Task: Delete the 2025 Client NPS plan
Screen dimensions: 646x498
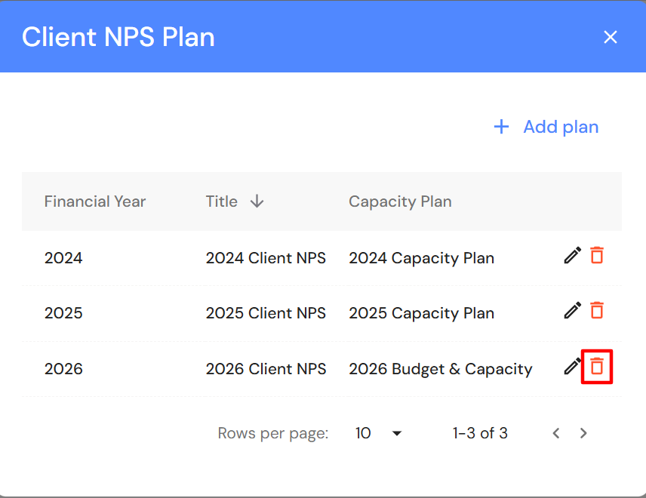Action: (x=597, y=311)
